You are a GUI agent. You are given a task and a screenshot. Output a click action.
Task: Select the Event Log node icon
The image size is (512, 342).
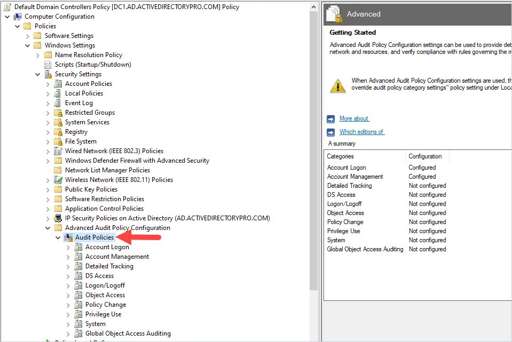tap(57, 102)
